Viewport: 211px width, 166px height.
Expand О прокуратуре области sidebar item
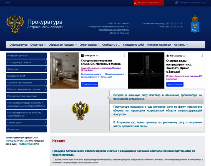[x=26, y=62]
